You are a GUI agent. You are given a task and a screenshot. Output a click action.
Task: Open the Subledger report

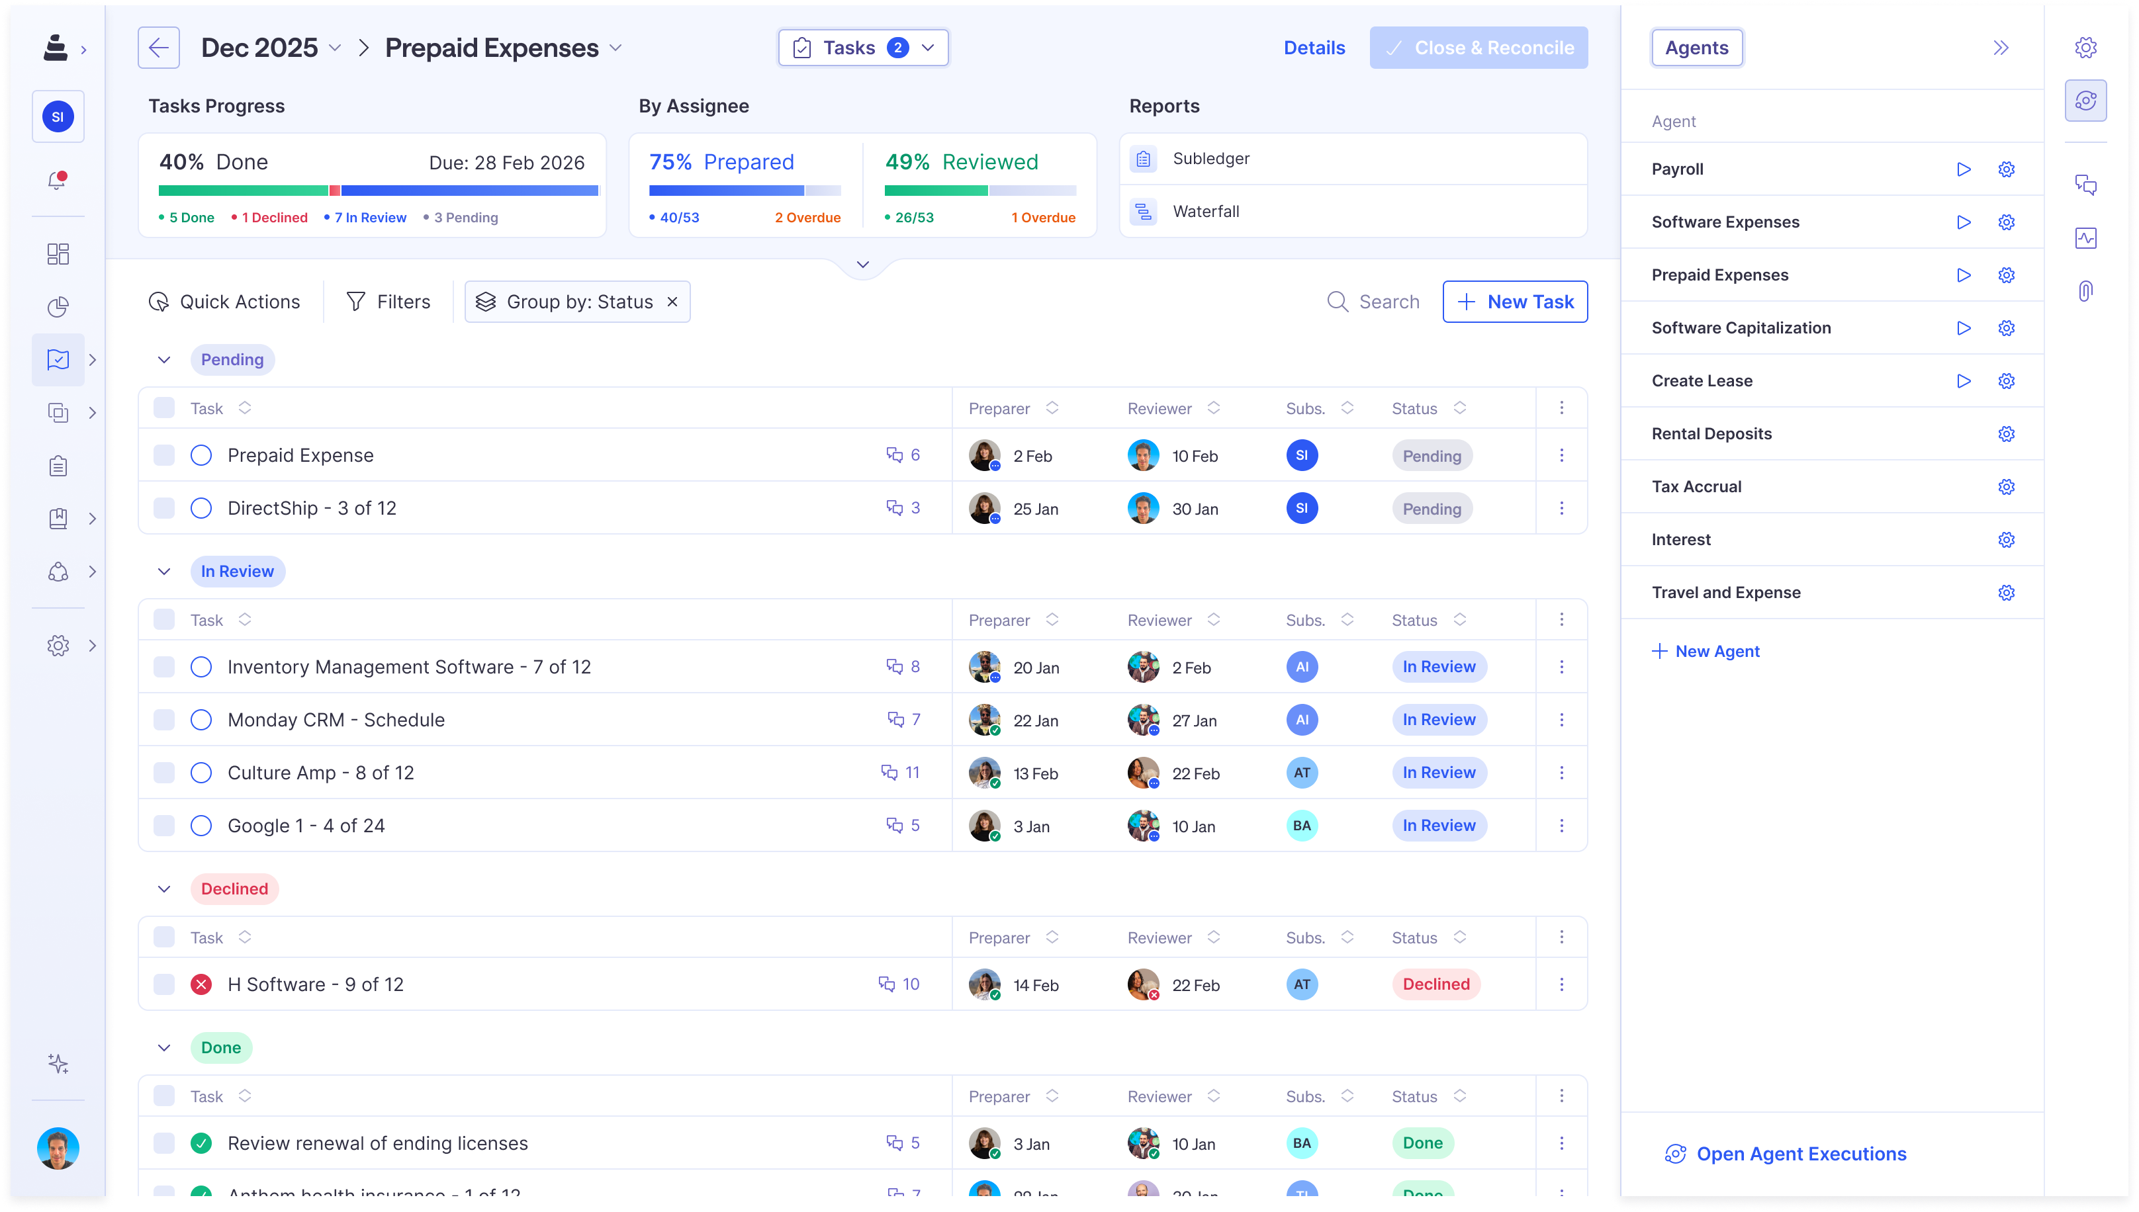coord(1212,158)
